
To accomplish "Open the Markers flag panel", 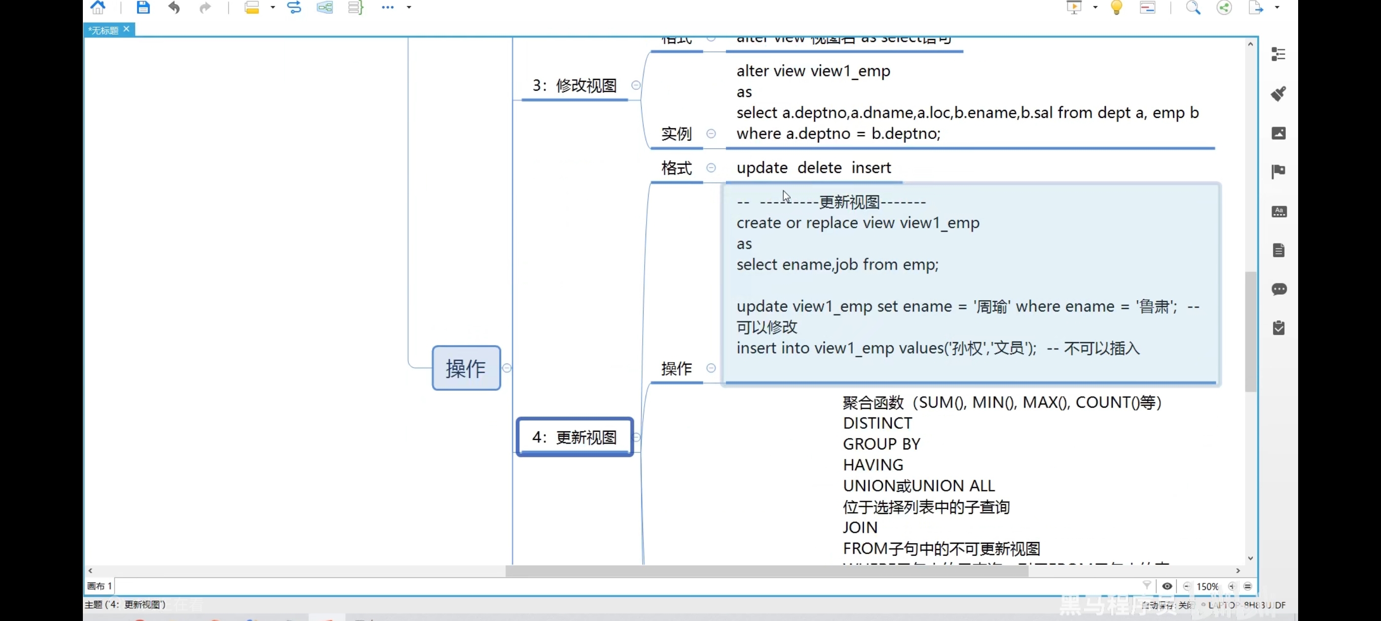I will coord(1278,172).
